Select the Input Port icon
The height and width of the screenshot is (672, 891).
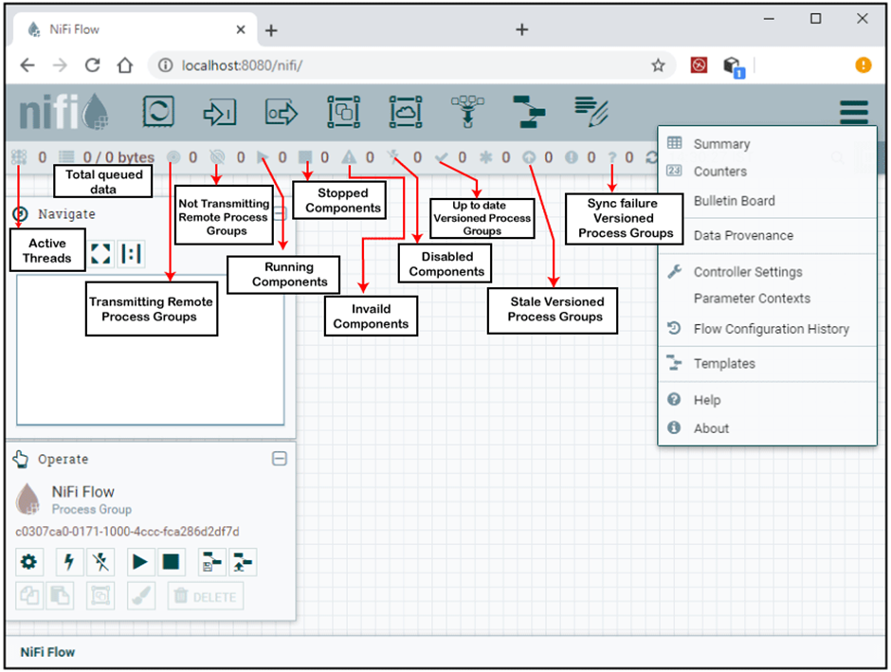[219, 113]
